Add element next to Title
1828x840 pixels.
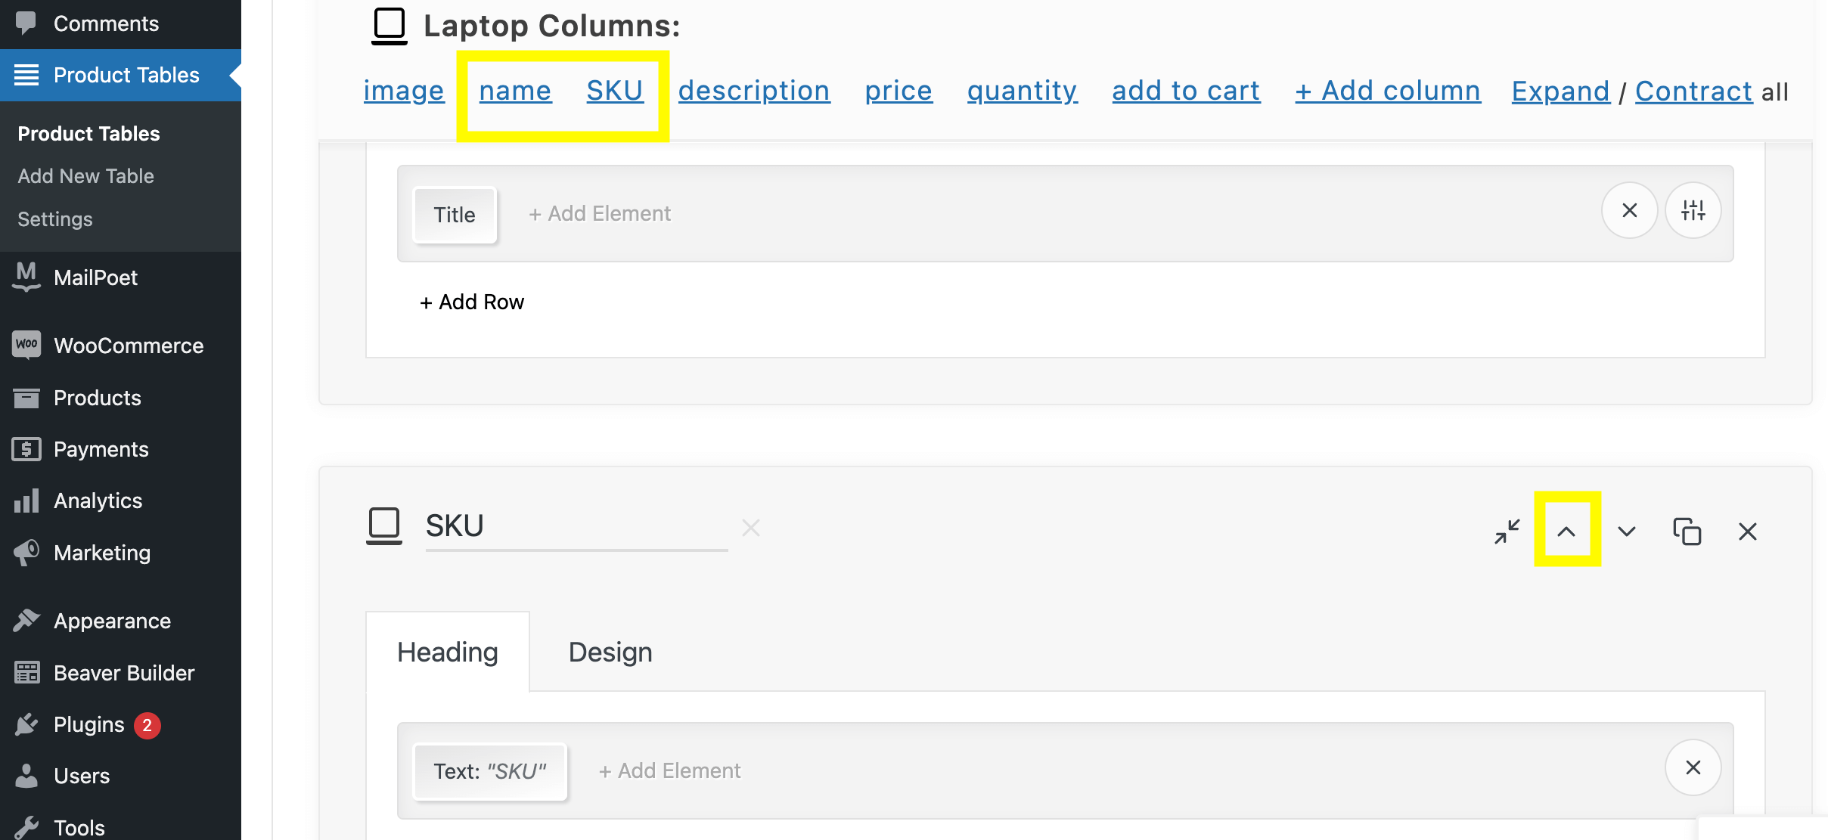click(x=600, y=214)
